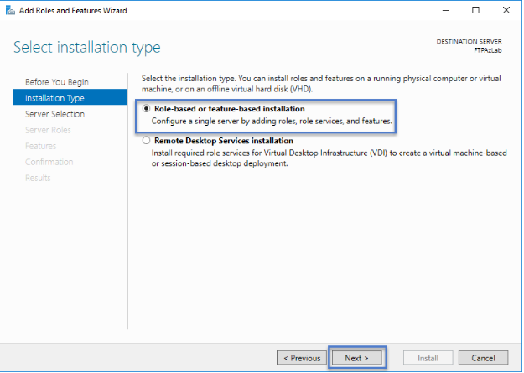Click 'Install required role services for Virtual Desktop' description
The height and width of the screenshot is (373, 524).
click(329, 158)
